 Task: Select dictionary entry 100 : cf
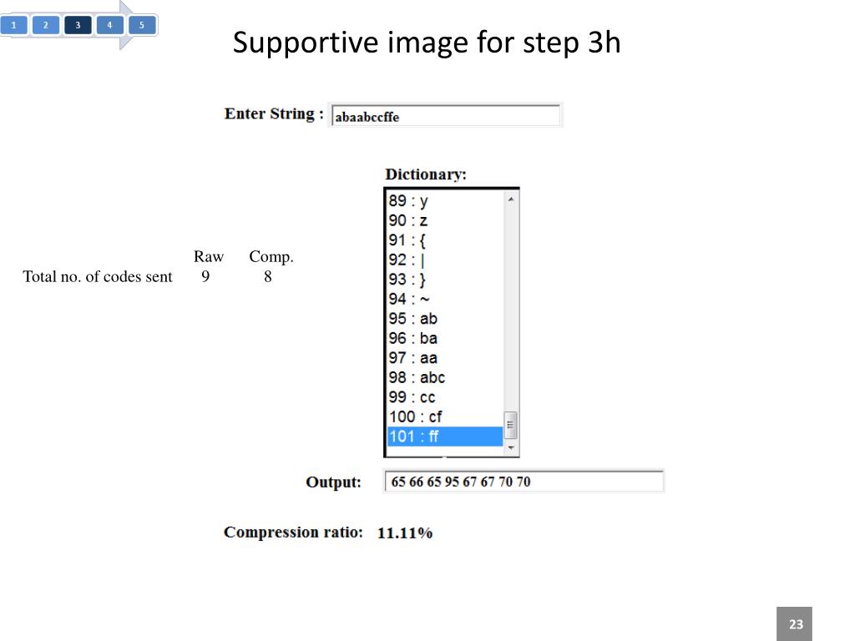[445, 416]
